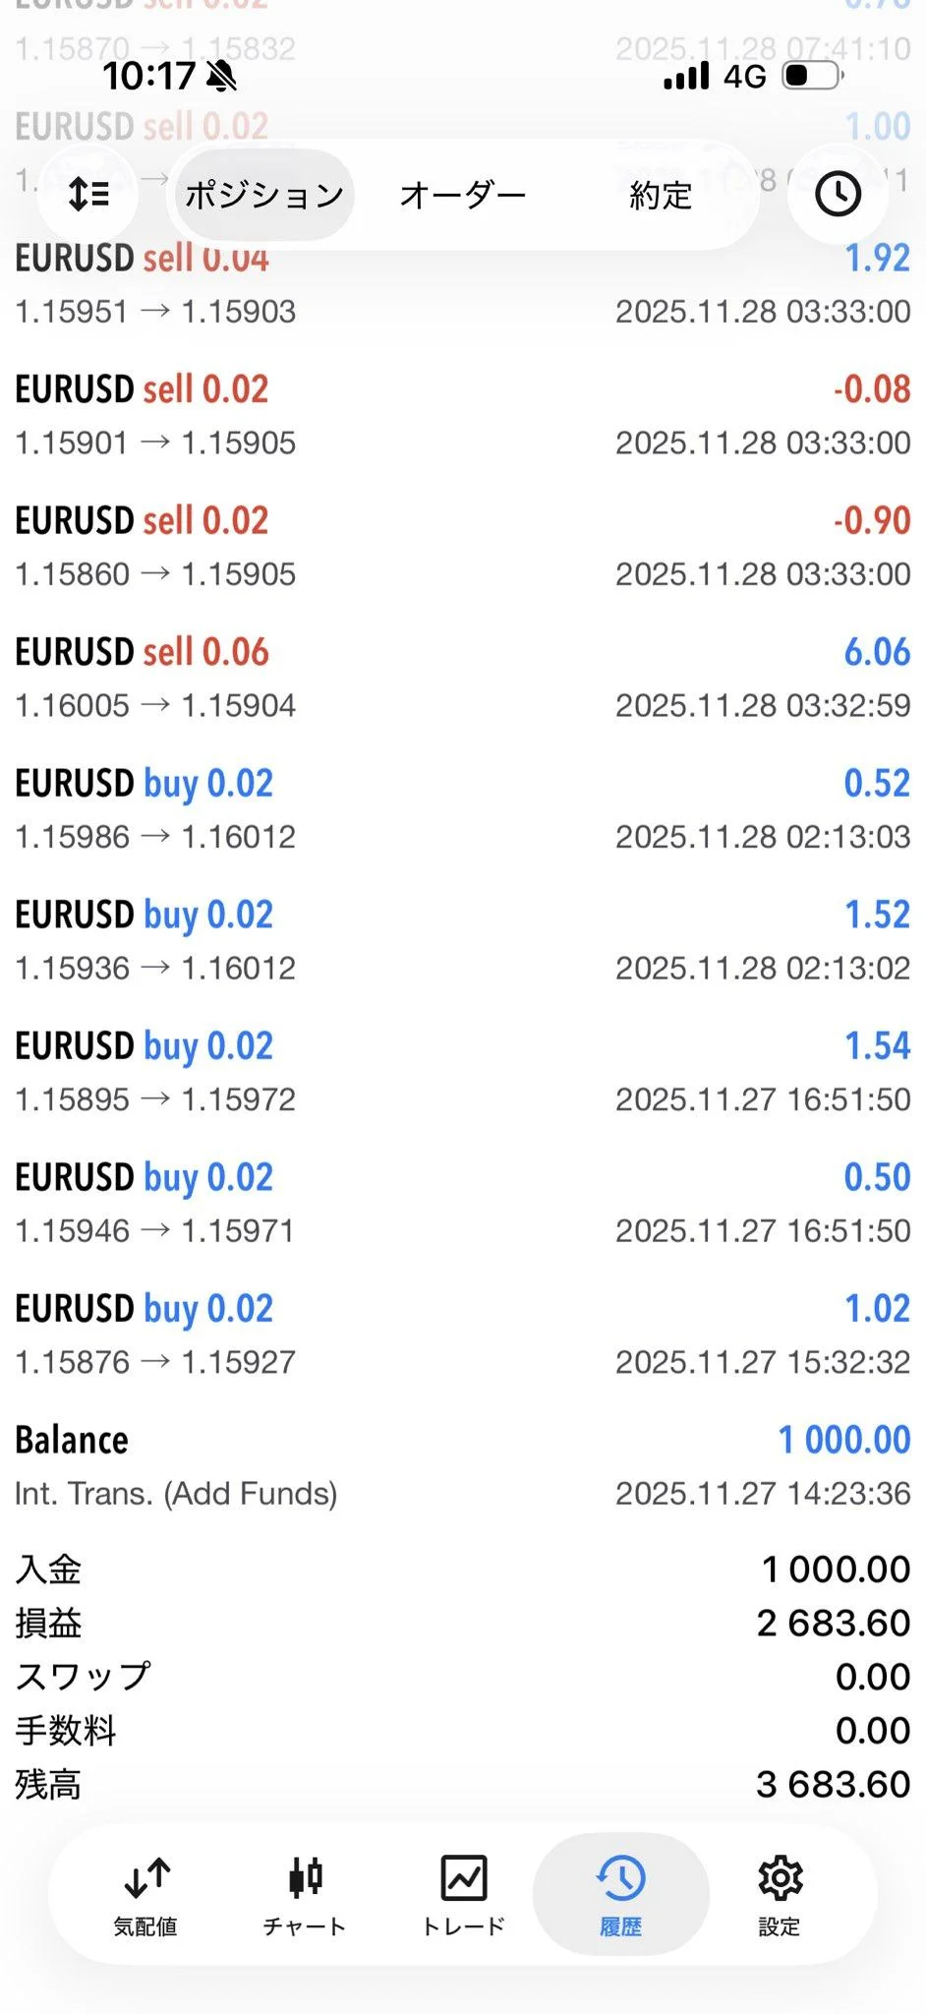The image size is (926, 2014).
Task: Open the 気配値 quotes icon
Action: [x=145, y=1878]
